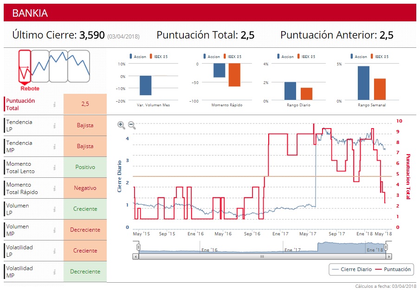Click the Accion bar in Var. Volumen Mes

(x=145, y=85)
